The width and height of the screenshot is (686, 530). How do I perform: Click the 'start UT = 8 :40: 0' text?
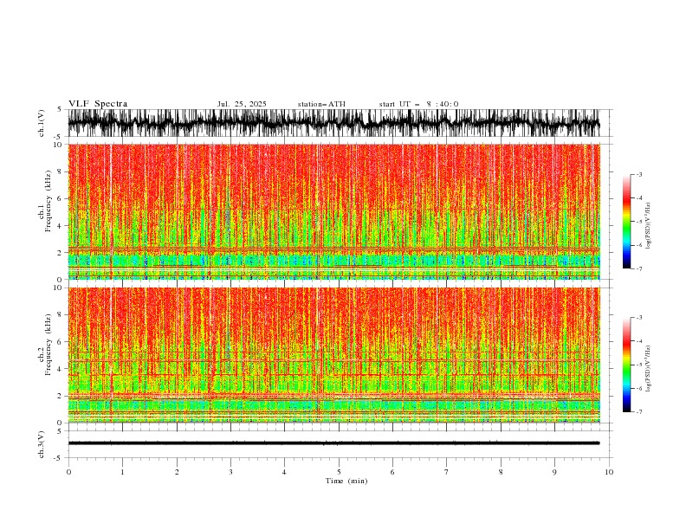point(418,104)
